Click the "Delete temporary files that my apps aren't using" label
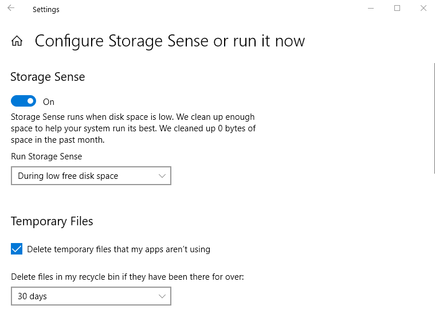Image resolution: width=435 pixels, height=321 pixels. (119, 249)
